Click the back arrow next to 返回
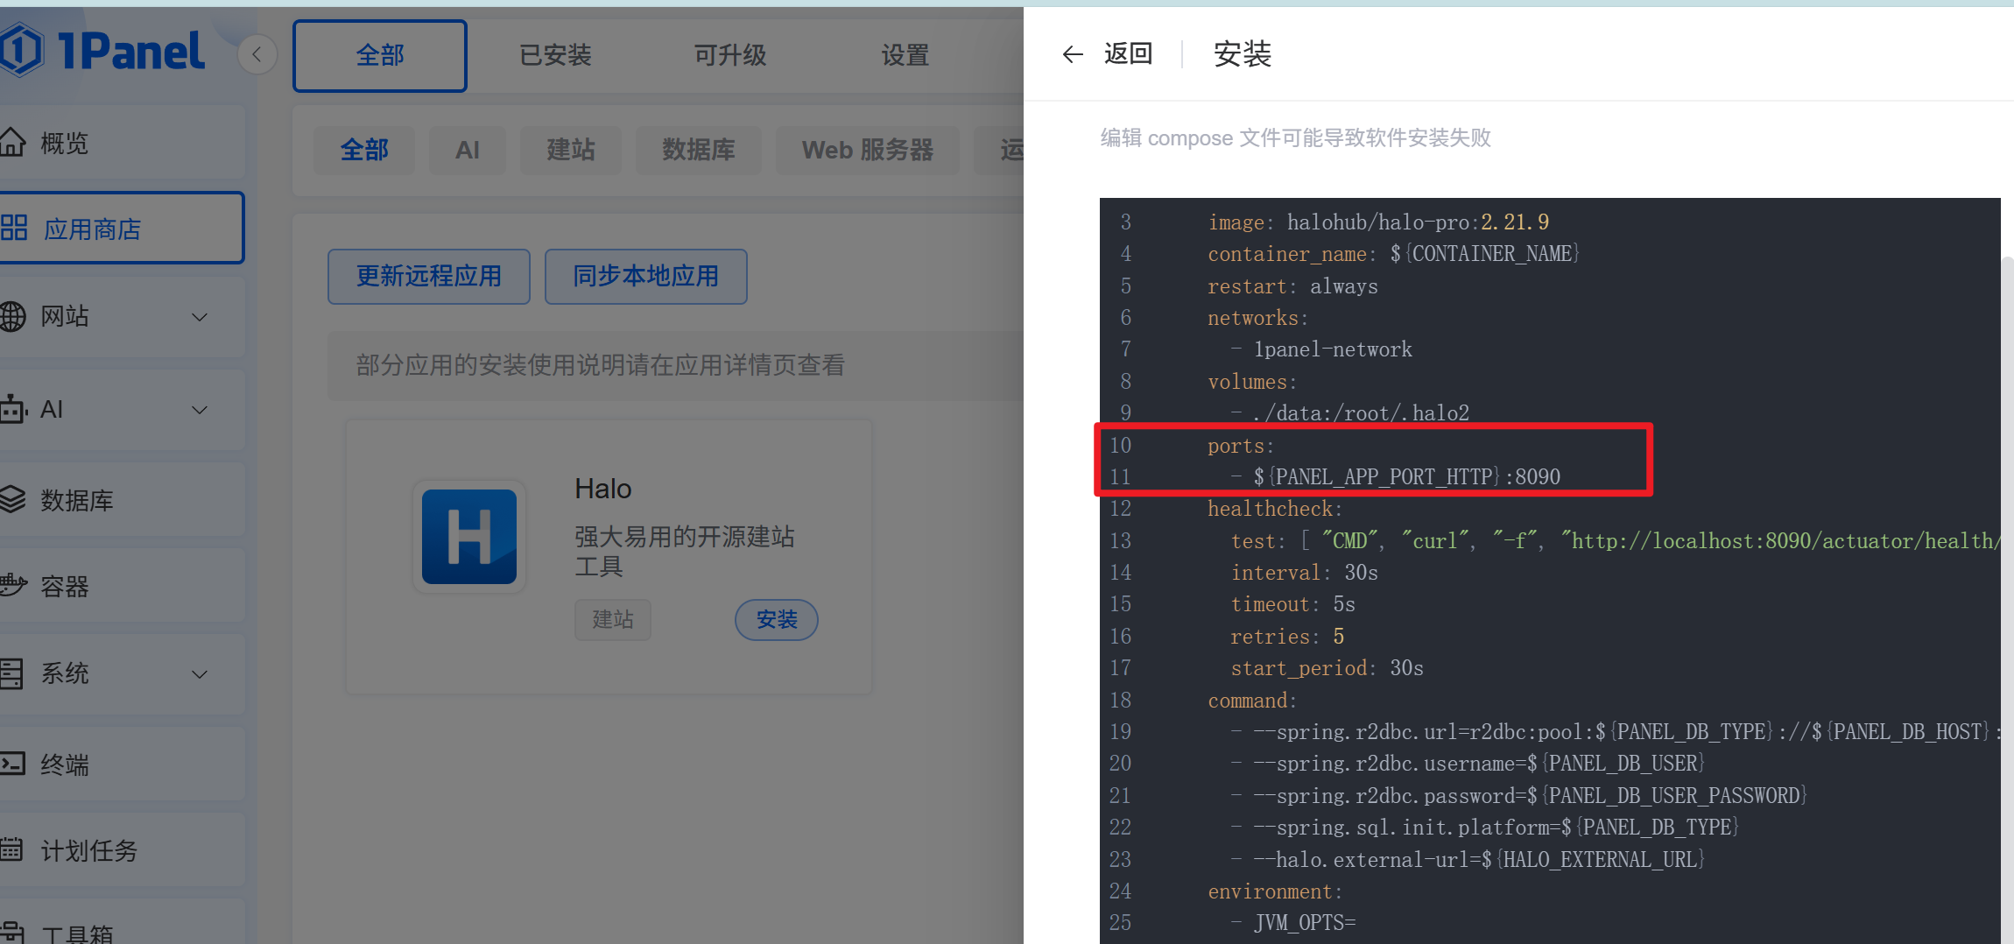This screenshot has height=944, width=2014. click(1073, 55)
